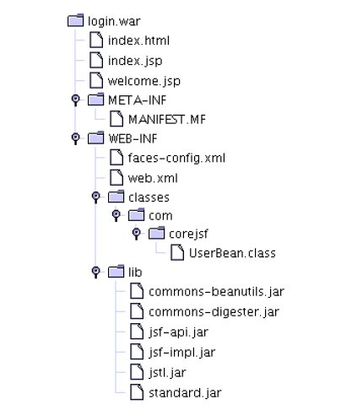Select the jsf-api.jar file icon
Viewport: 341px width, 410px height.
tap(137, 332)
